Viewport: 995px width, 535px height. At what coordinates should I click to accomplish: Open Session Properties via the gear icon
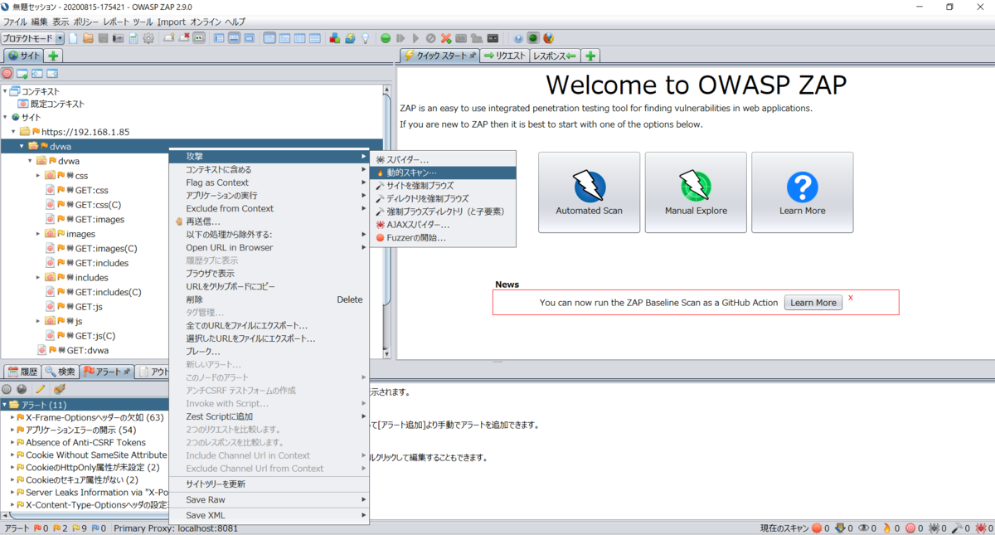point(148,38)
